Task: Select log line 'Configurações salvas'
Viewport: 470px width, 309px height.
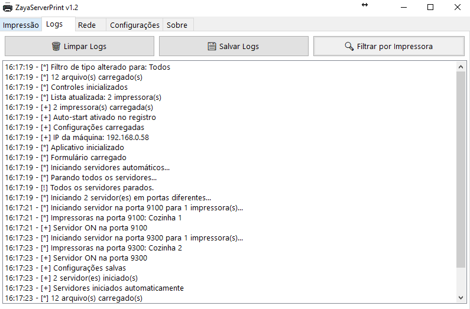Action: click(66, 268)
